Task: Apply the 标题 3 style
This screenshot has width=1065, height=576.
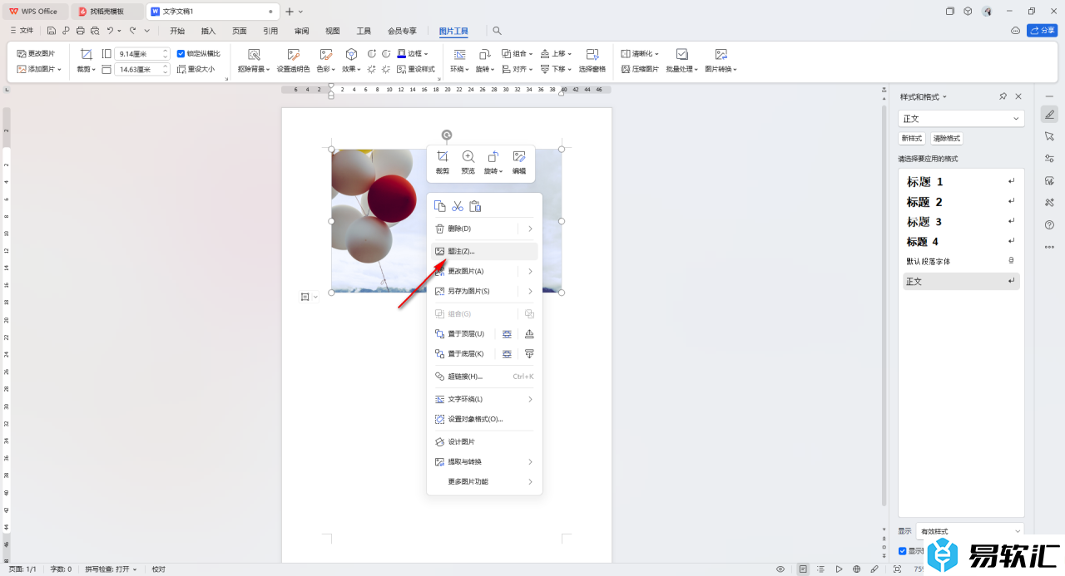Action: pyautogui.click(x=961, y=222)
